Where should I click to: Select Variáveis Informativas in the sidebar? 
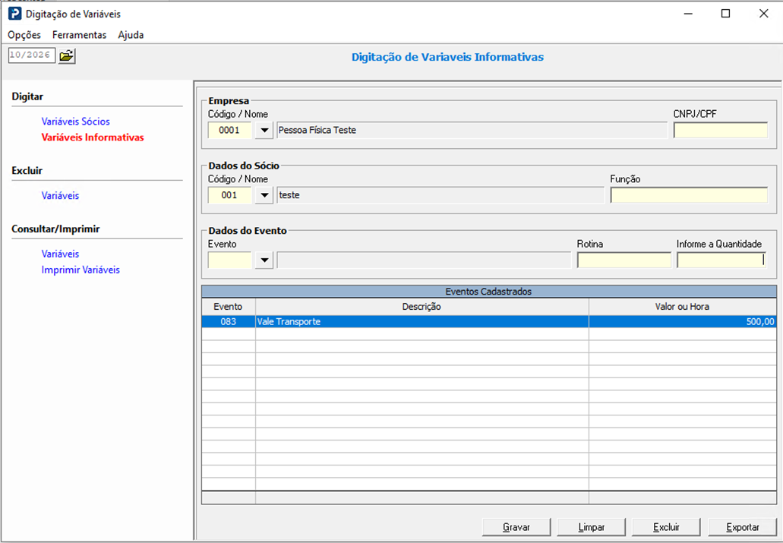93,137
